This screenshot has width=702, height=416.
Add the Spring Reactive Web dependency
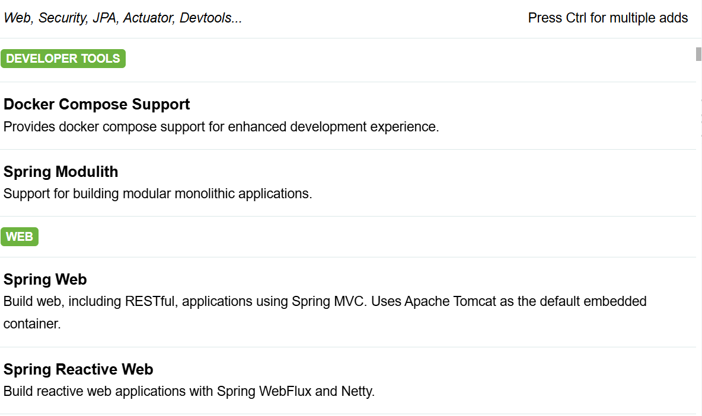348,380
